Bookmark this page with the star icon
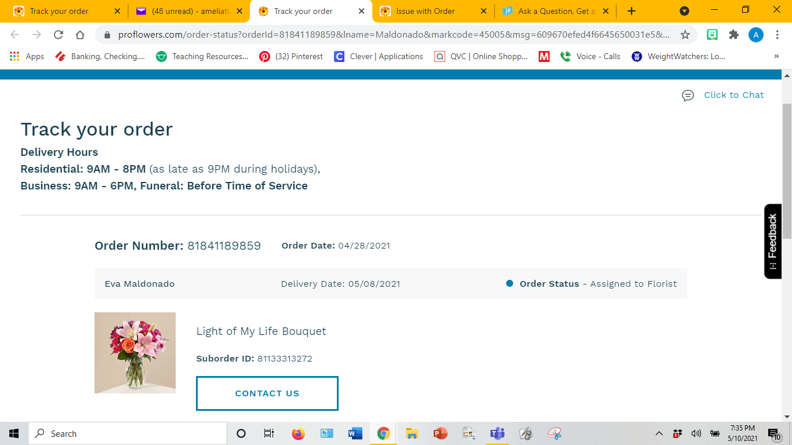 pyautogui.click(x=685, y=35)
